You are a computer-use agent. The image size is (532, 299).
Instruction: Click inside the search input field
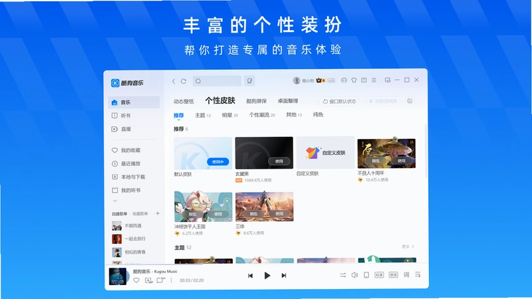point(217,81)
